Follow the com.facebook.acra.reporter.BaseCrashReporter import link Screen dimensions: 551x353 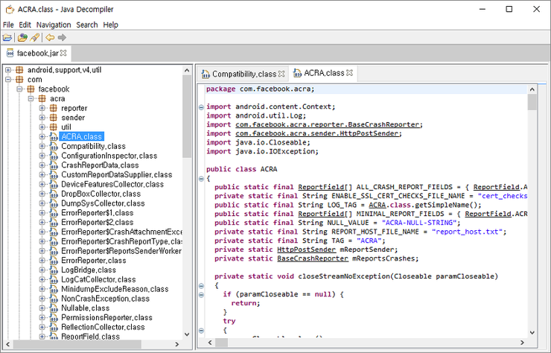tap(328, 124)
